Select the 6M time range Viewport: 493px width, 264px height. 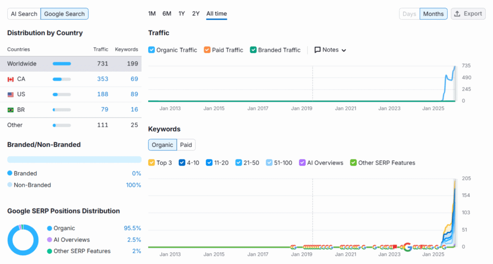(167, 13)
